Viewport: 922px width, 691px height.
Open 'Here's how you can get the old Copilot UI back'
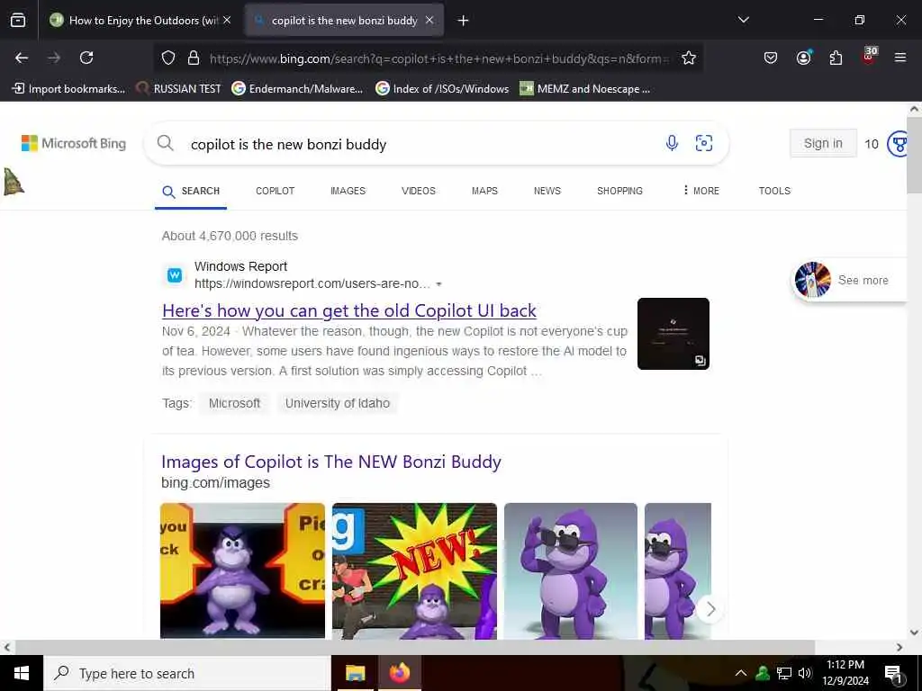(x=349, y=310)
